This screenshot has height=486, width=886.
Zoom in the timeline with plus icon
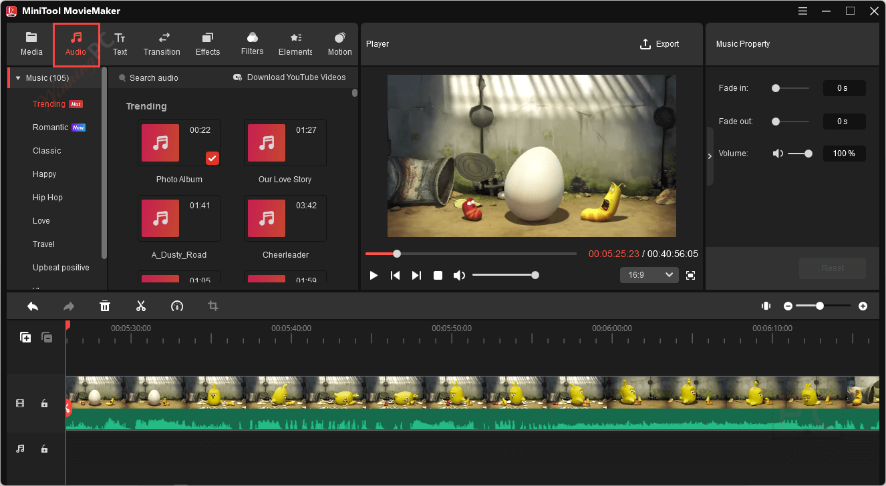coord(863,306)
